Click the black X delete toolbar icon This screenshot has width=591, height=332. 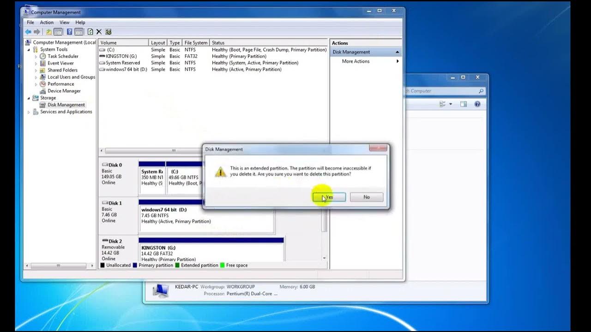[99, 32]
